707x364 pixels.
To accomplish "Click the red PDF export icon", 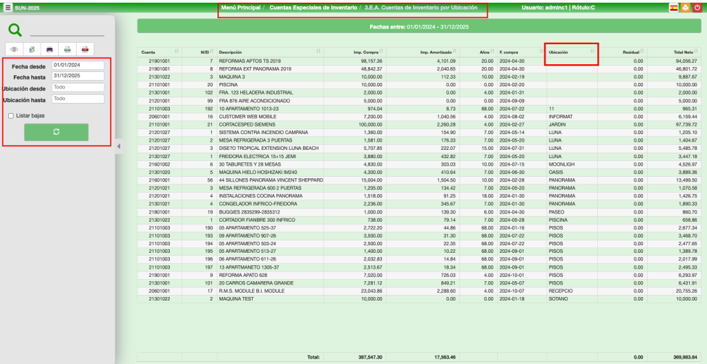I will point(85,49).
